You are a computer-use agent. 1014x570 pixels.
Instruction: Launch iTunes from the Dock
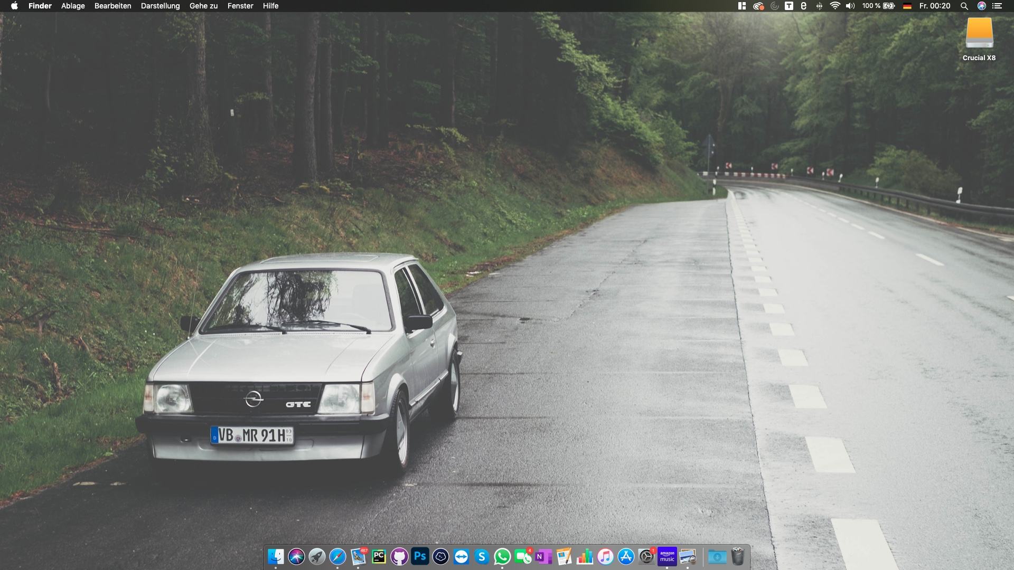(x=605, y=556)
